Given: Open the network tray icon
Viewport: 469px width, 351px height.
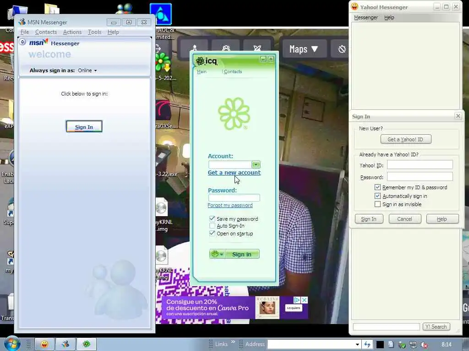Looking at the screenshot, I should [x=413, y=345].
